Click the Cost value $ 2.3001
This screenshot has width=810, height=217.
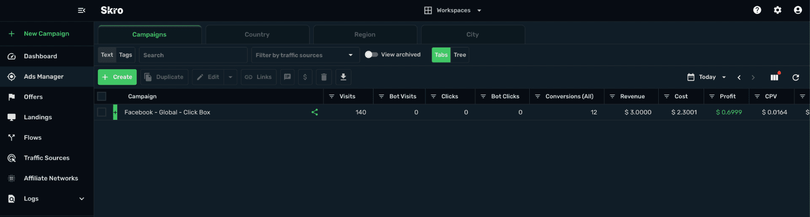point(684,112)
